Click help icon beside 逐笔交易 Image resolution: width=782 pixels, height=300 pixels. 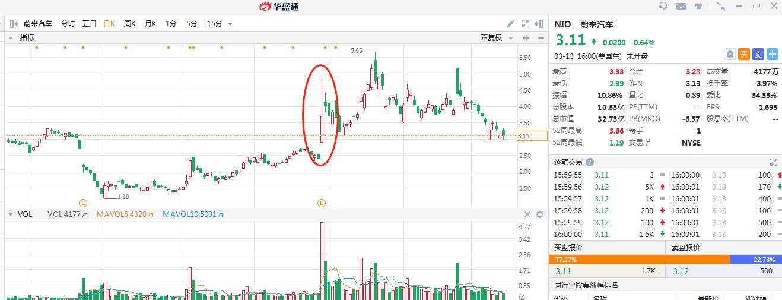589,162
